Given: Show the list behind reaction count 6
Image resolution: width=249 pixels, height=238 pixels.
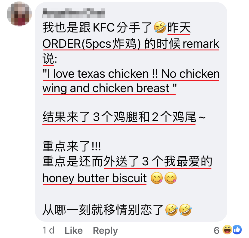Looking at the screenshot, I should (x=217, y=230).
